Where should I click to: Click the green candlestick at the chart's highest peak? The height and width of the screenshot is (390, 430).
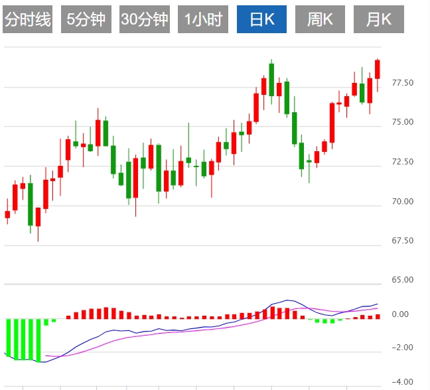pos(271,79)
